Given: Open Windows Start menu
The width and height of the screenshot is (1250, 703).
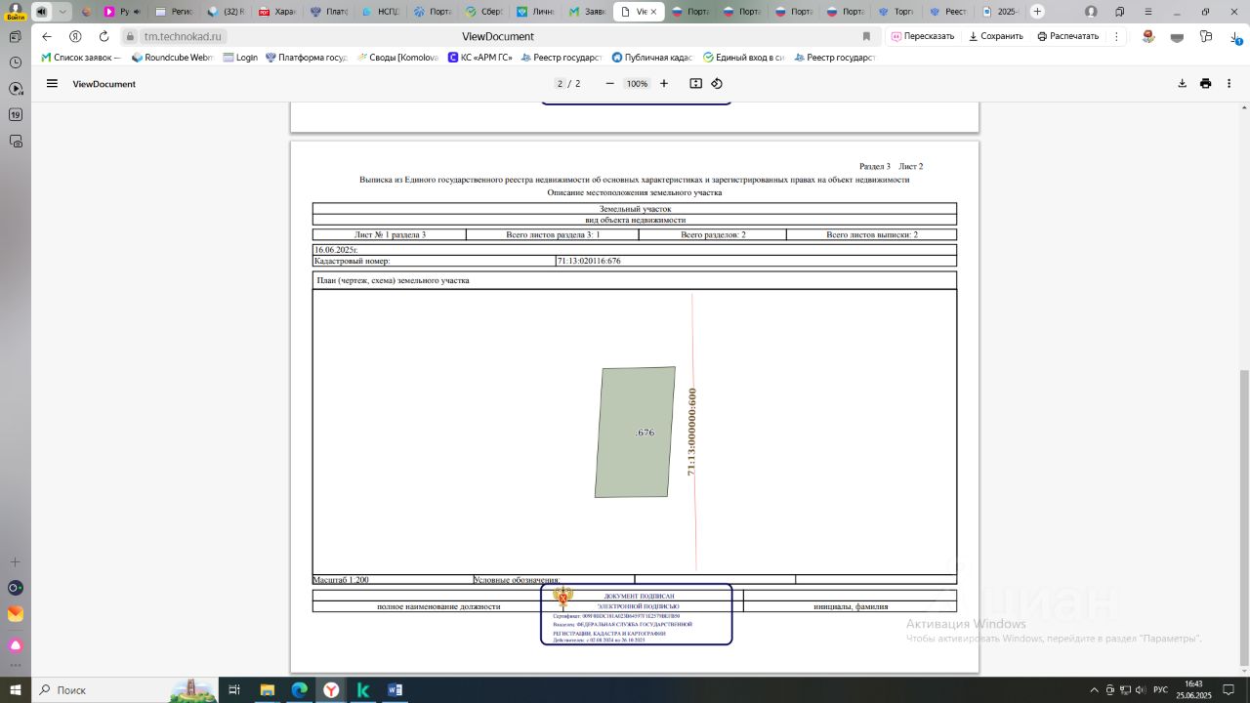Looking at the screenshot, I should 15,689.
